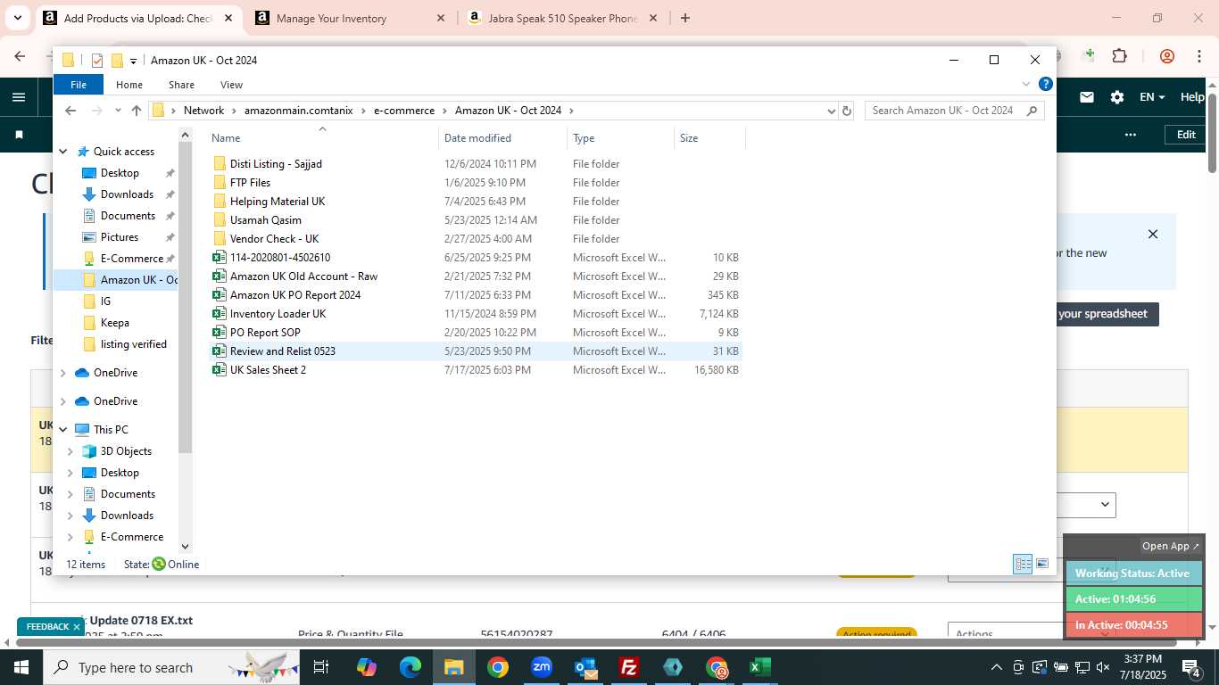Open the View ribbon tab

point(231,85)
